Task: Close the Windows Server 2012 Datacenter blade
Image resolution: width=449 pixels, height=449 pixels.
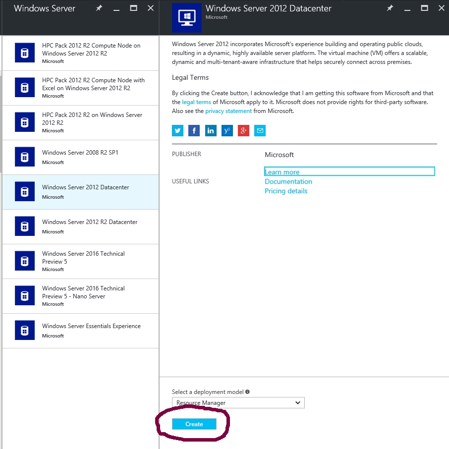Action: click(442, 8)
